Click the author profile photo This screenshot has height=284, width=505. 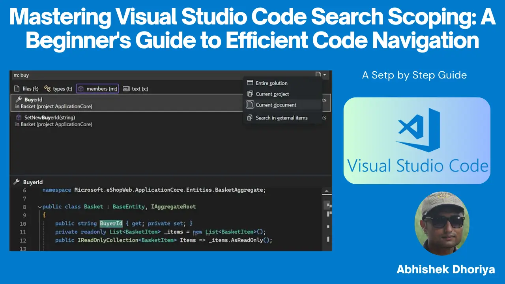(442, 223)
